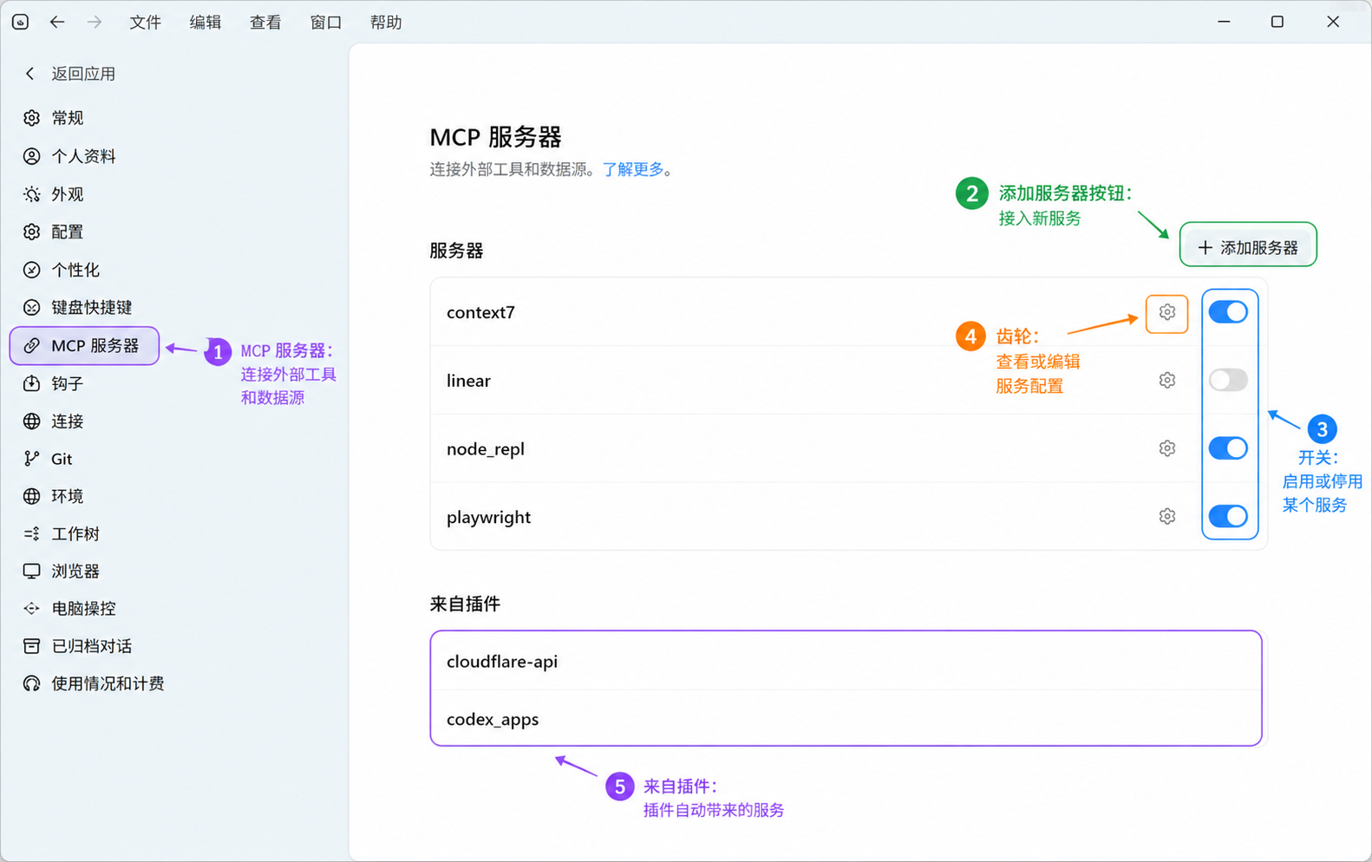Click the 个性化 icon in sidebar
Image resolution: width=1372 pixels, height=862 pixels.
click(31, 270)
